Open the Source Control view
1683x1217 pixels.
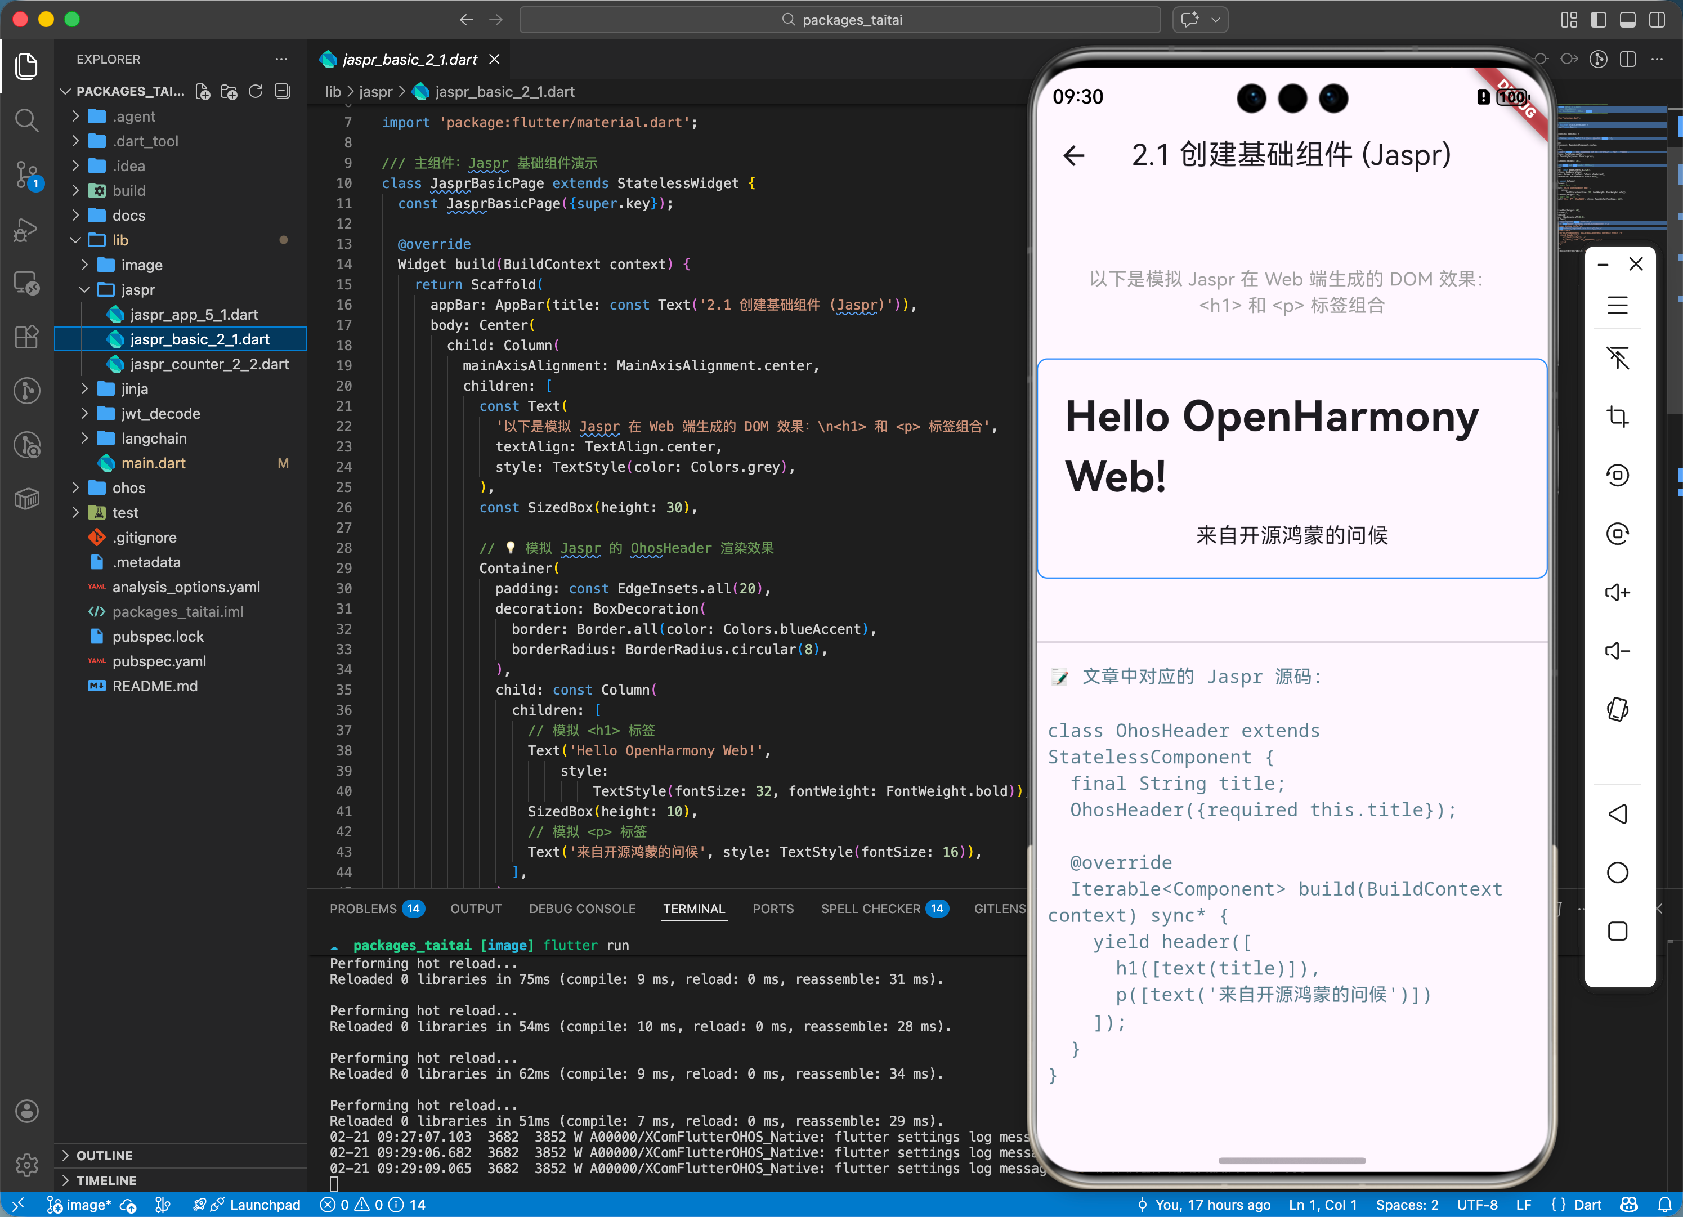(26, 175)
